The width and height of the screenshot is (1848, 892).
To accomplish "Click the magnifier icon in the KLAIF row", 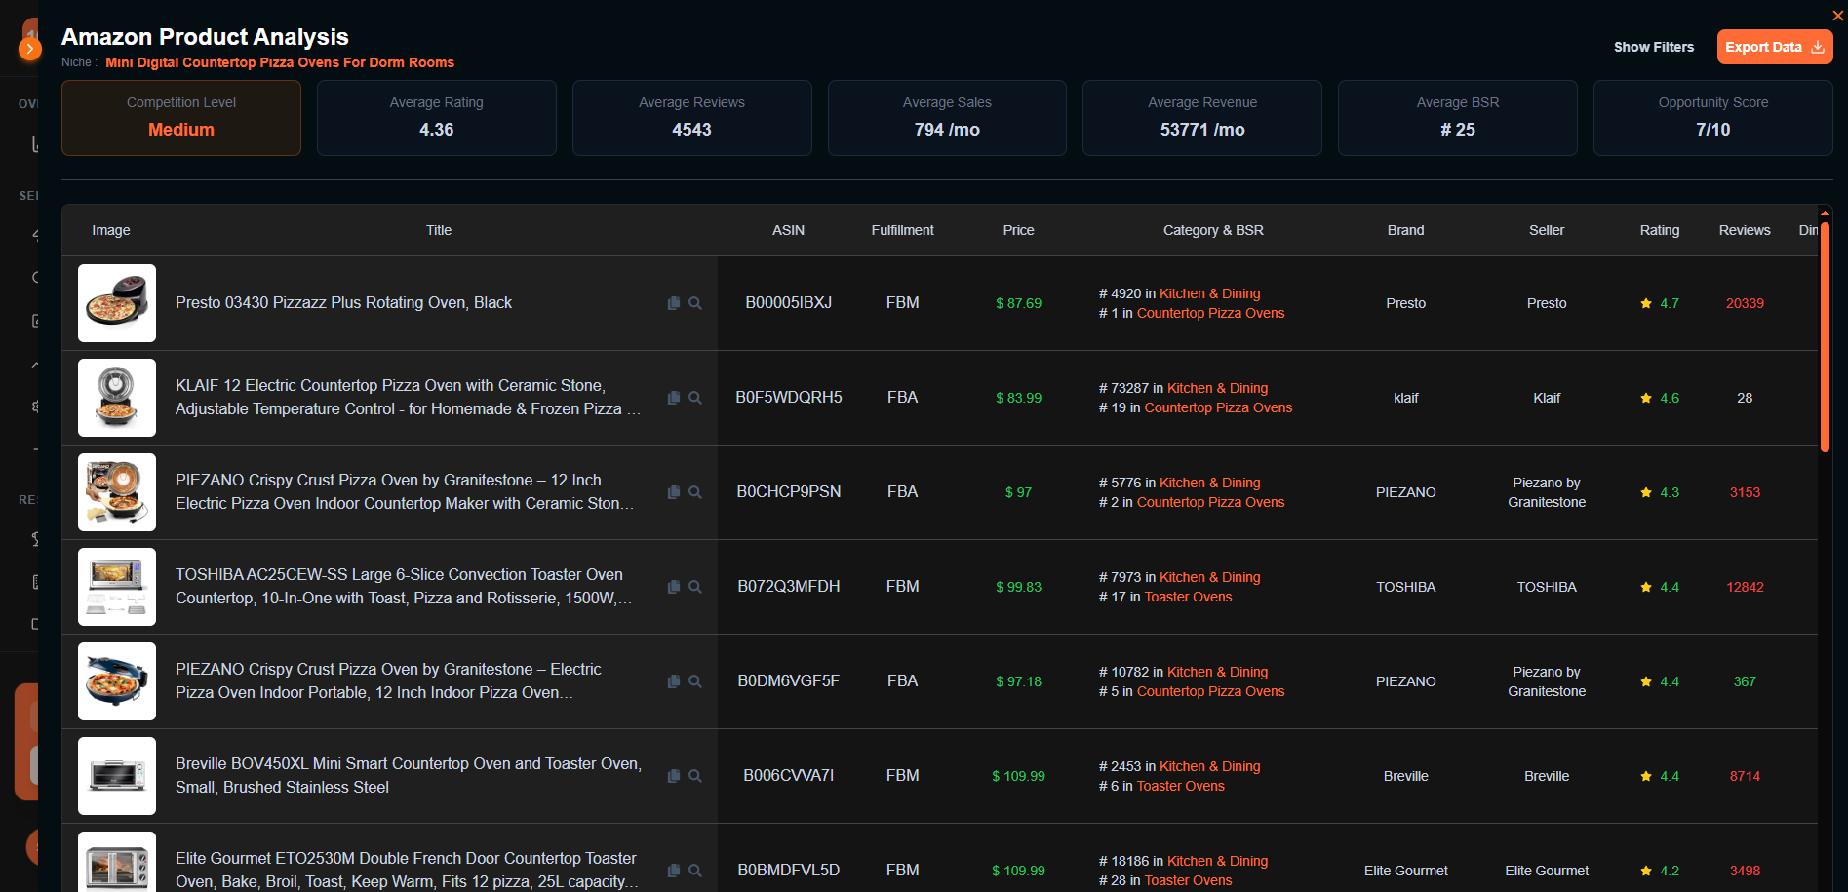I will (x=695, y=398).
